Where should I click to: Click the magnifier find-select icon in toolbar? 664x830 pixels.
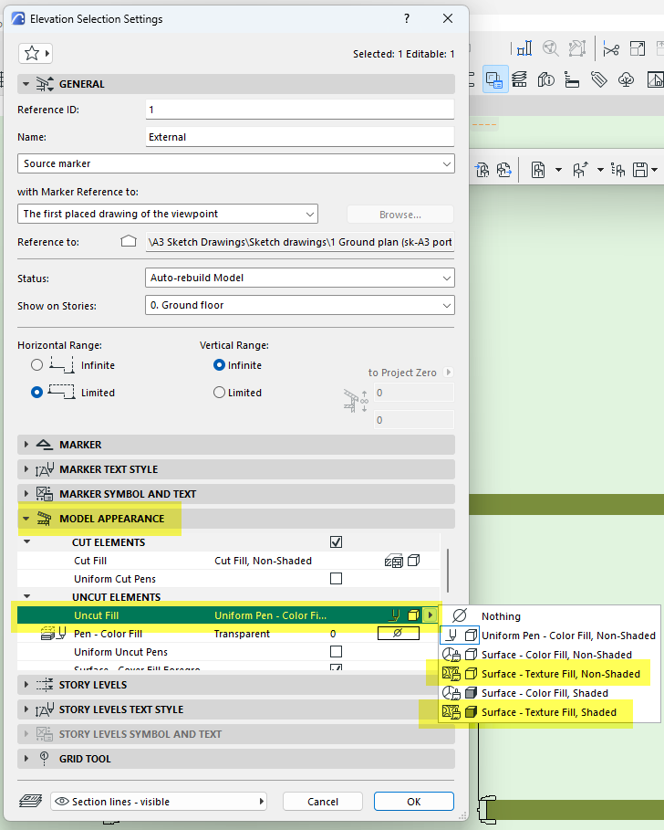click(x=550, y=48)
